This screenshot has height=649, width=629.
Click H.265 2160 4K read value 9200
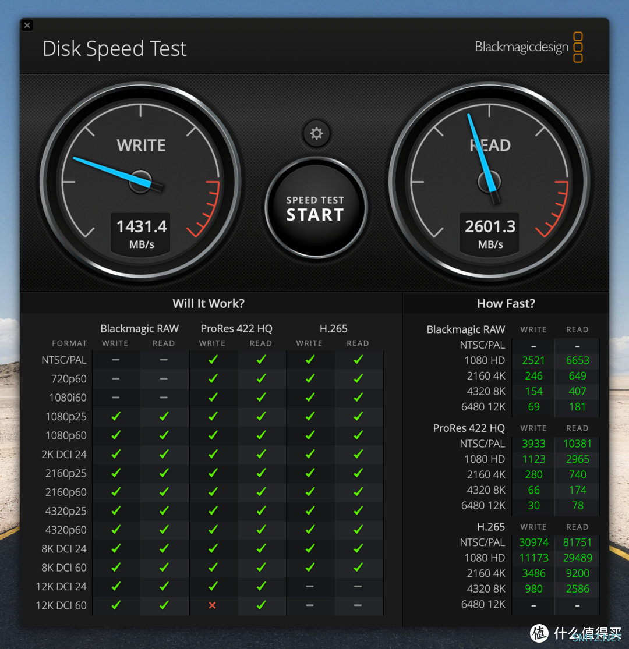point(577,573)
